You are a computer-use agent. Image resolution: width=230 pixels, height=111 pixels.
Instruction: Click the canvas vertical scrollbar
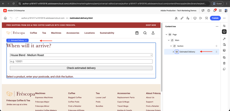162,57
